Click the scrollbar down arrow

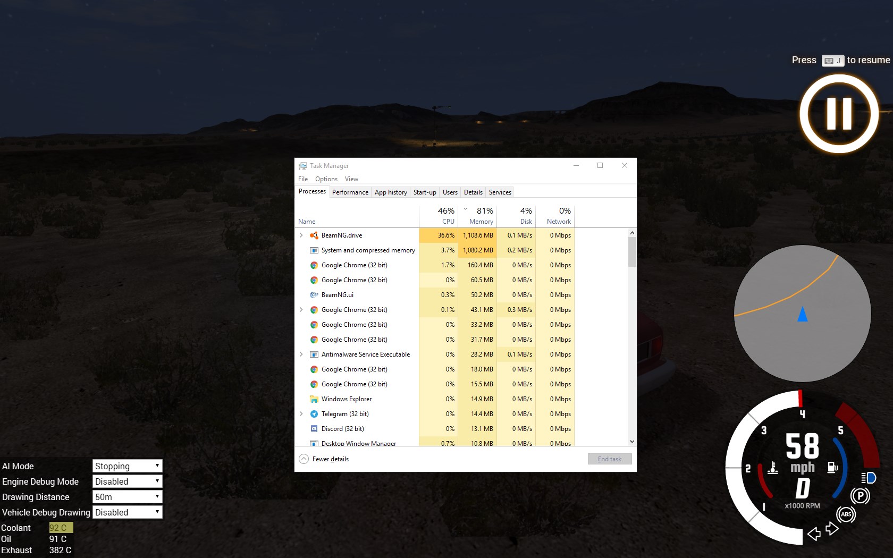pyautogui.click(x=632, y=442)
